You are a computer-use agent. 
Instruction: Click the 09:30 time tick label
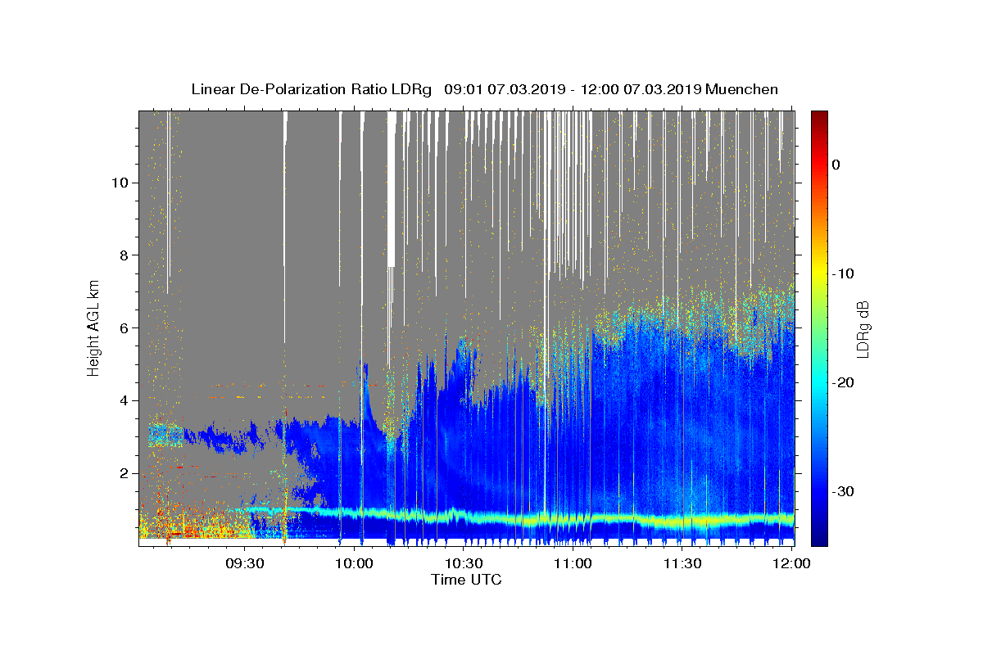coord(245,563)
